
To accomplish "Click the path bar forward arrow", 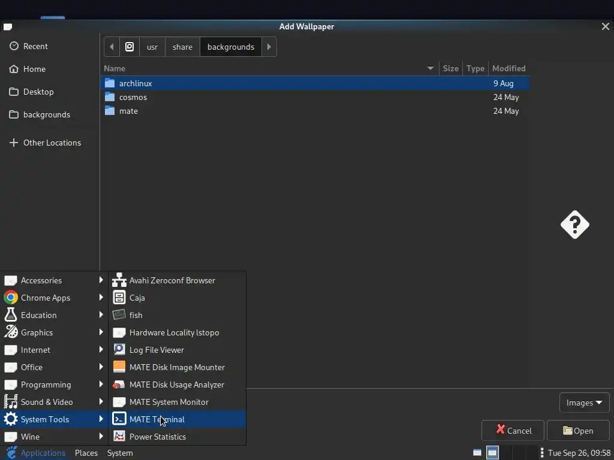I will pos(269,47).
